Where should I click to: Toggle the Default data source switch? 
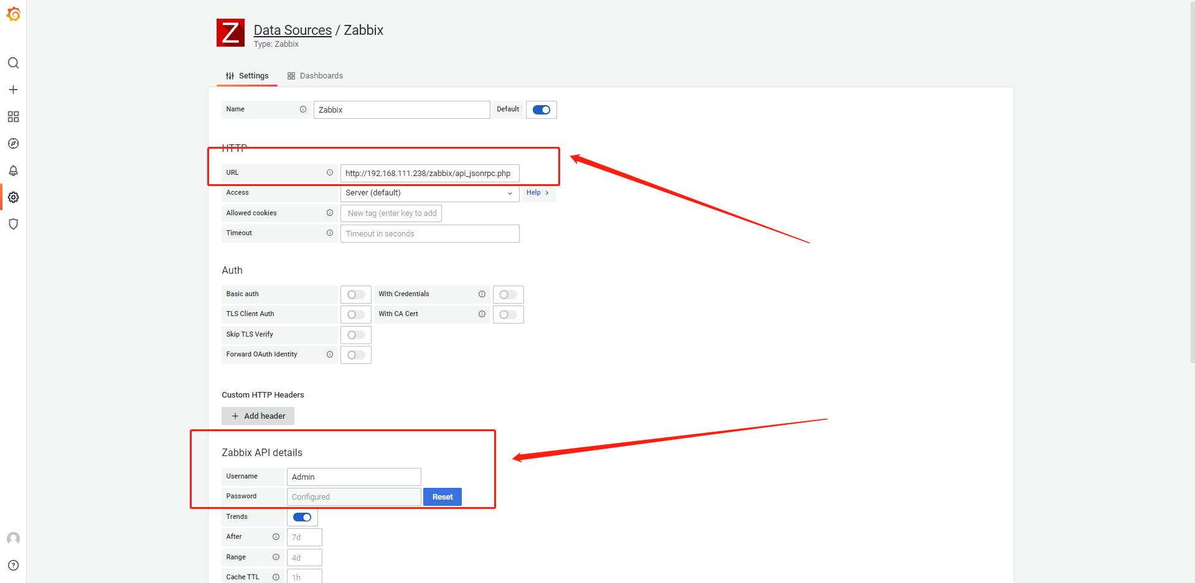pyautogui.click(x=541, y=110)
